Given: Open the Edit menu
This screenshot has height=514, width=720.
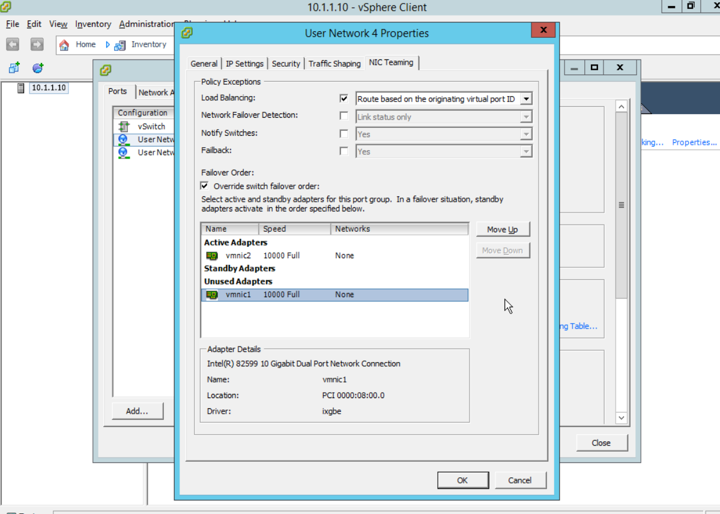Looking at the screenshot, I should 34,24.
